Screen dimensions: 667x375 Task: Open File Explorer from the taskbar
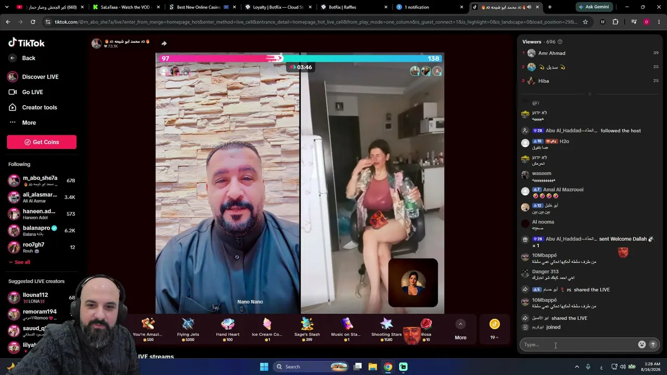tap(373, 367)
